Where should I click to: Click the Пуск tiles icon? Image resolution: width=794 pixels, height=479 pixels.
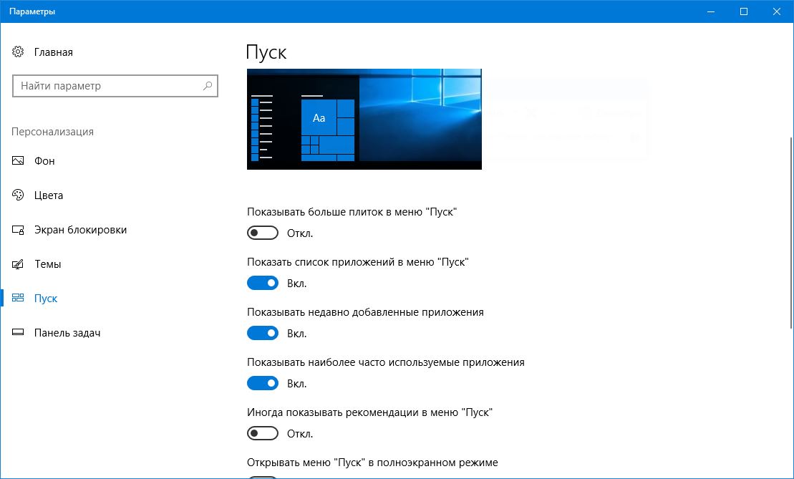18,299
